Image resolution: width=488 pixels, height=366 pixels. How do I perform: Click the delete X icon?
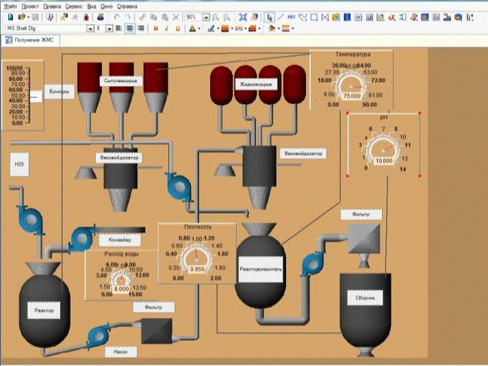click(x=176, y=16)
